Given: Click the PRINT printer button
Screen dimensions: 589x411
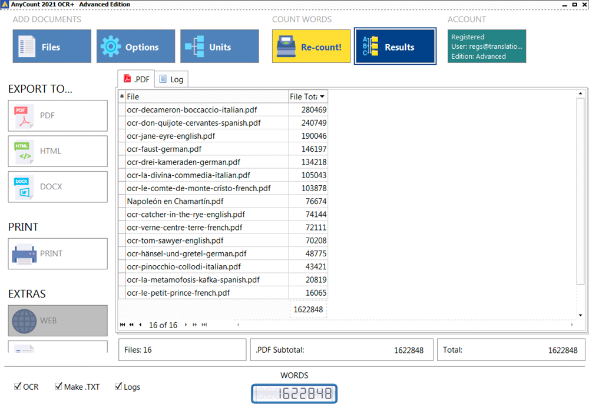Looking at the screenshot, I should click(58, 253).
